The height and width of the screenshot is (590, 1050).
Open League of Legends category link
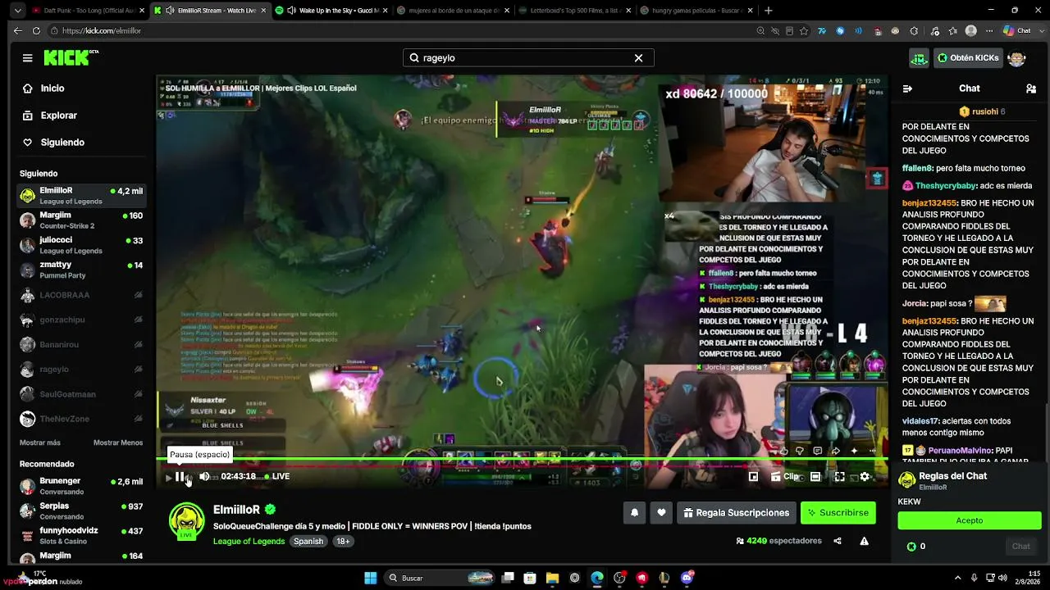click(249, 542)
